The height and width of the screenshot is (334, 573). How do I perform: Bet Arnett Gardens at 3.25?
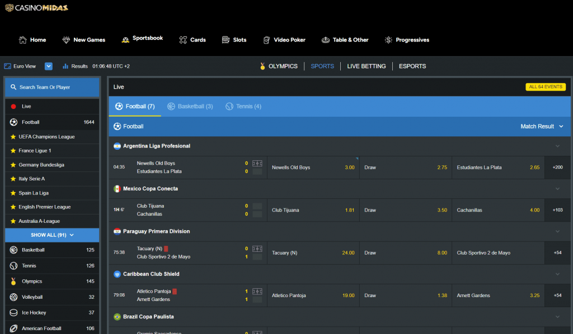[x=498, y=295]
